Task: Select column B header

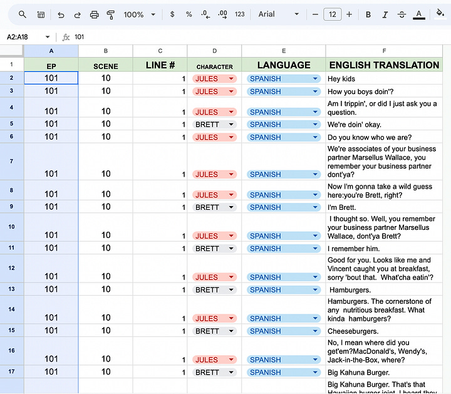Action: (x=106, y=51)
